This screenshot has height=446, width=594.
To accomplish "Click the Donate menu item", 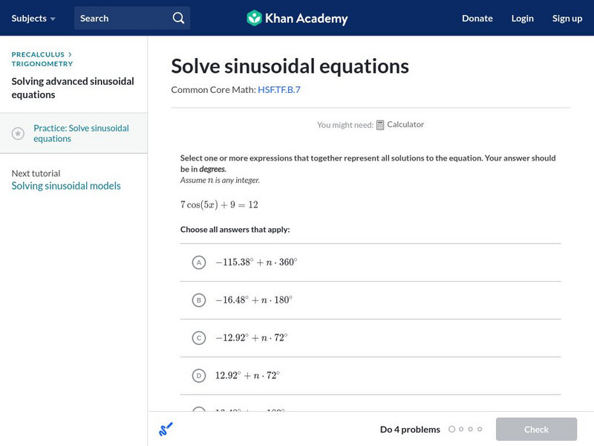I will [x=477, y=18].
